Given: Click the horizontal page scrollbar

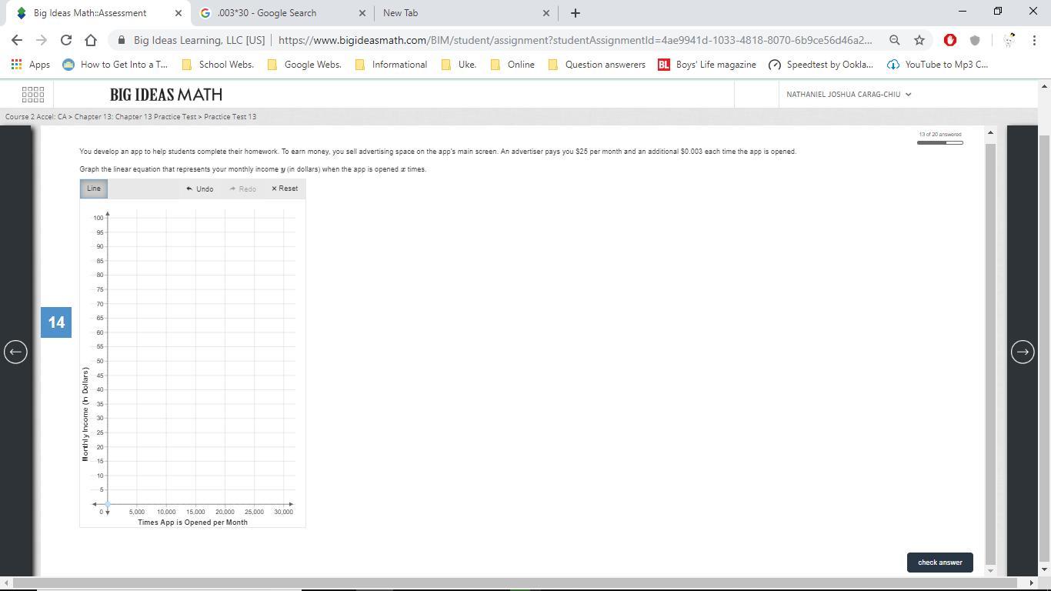Looking at the screenshot, I should pyautogui.click(x=515, y=583).
